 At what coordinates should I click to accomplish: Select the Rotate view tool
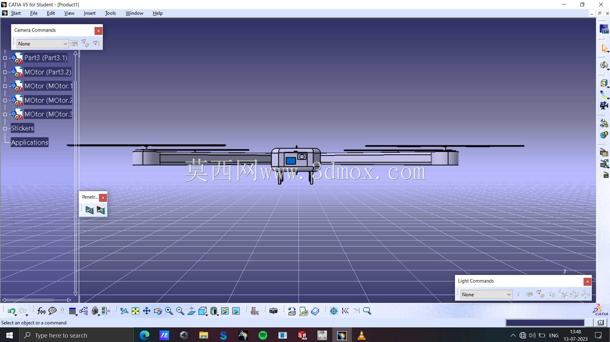point(158,311)
